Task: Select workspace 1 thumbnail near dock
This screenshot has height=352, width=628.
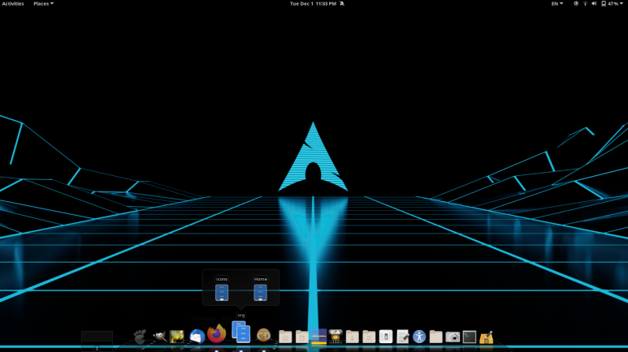Action: [x=97, y=341]
